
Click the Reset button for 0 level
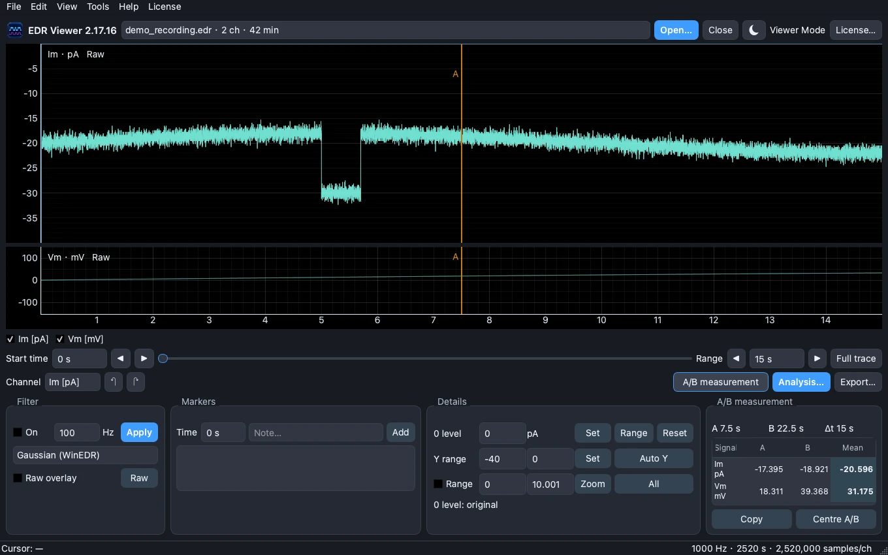(675, 433)
